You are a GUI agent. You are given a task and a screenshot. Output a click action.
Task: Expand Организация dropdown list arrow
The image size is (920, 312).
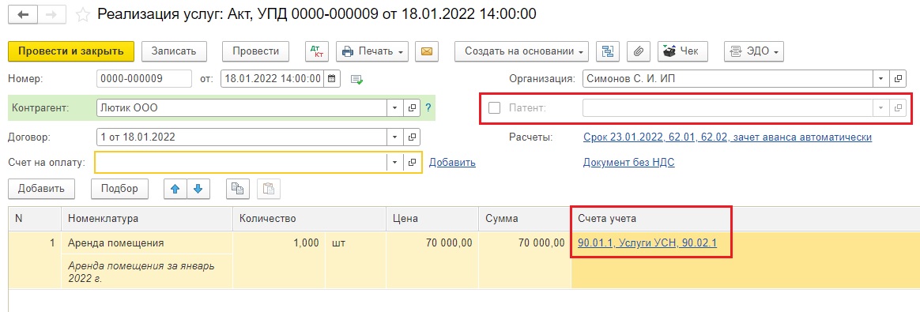[x=881, y=78]
